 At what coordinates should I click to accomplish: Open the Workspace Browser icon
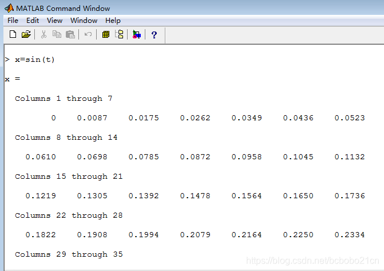(x=106, y=34)
